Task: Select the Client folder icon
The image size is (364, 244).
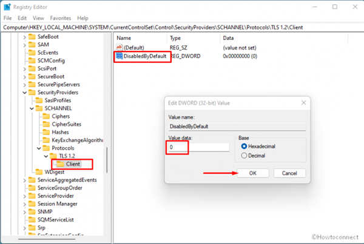Action: (60, 164)
